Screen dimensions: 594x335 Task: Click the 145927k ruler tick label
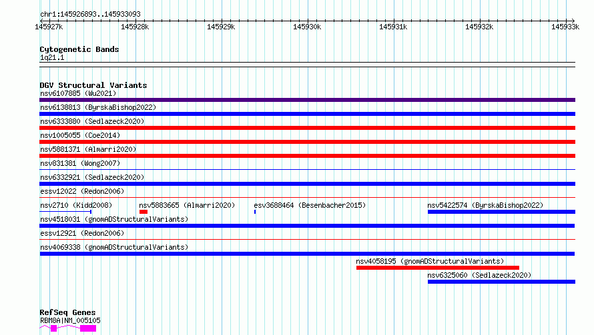pyautogui.click(x=49, y=27)
